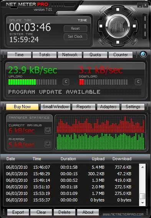Open the Time tab
Image resolution: width=151 pixels, height=218 pixels.
coord(19,55)
